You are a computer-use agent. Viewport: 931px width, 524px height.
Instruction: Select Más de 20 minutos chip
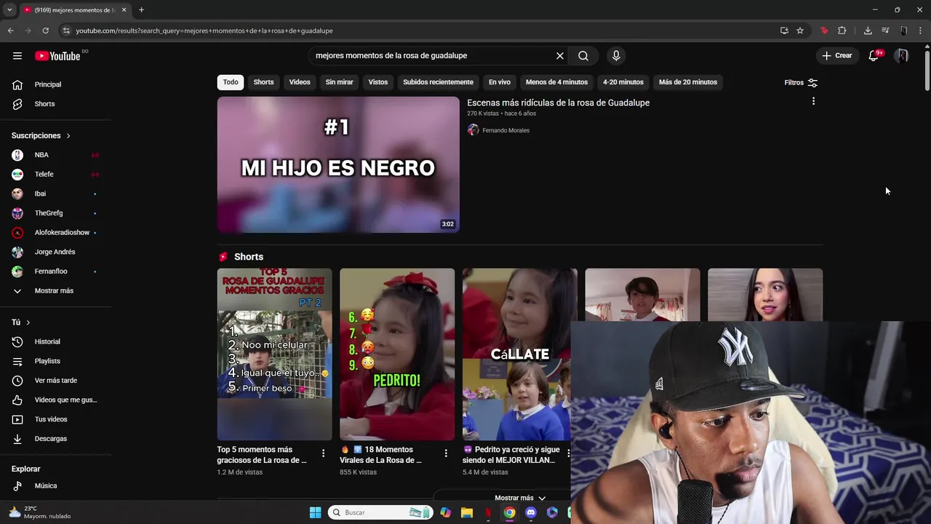point(688,82)
